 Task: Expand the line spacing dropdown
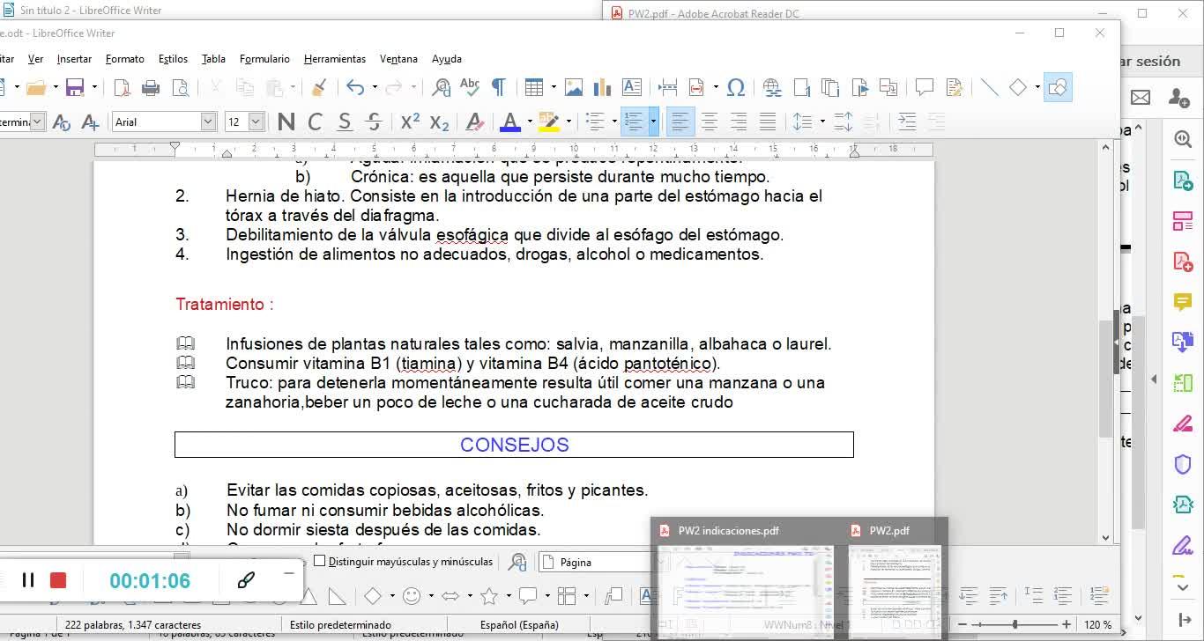pyautogui.click(x=822, y=122)
